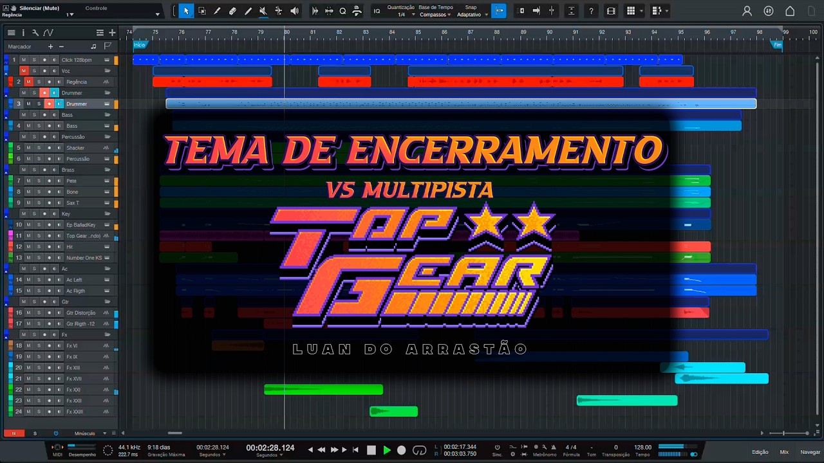Select the Mute tool
This screenshot has height=463, width=824.
263,11
